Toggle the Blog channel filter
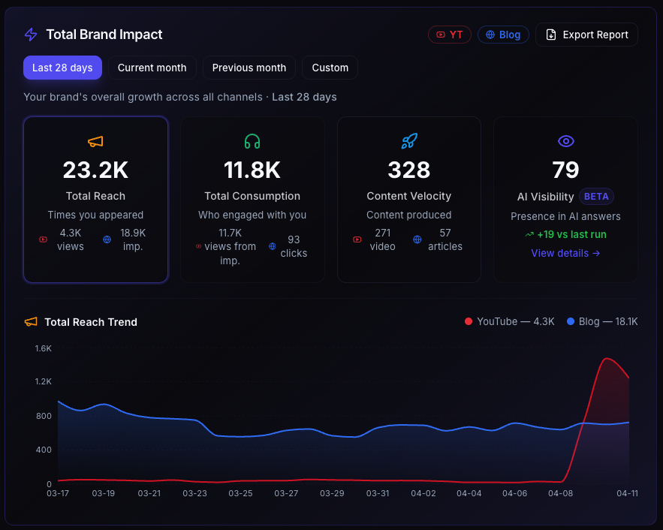Viewport: 663px width, 530px height. [x=503, y=34]
